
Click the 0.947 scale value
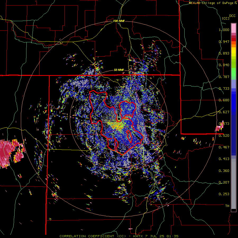pyautogui.click(x=224, y=42)
